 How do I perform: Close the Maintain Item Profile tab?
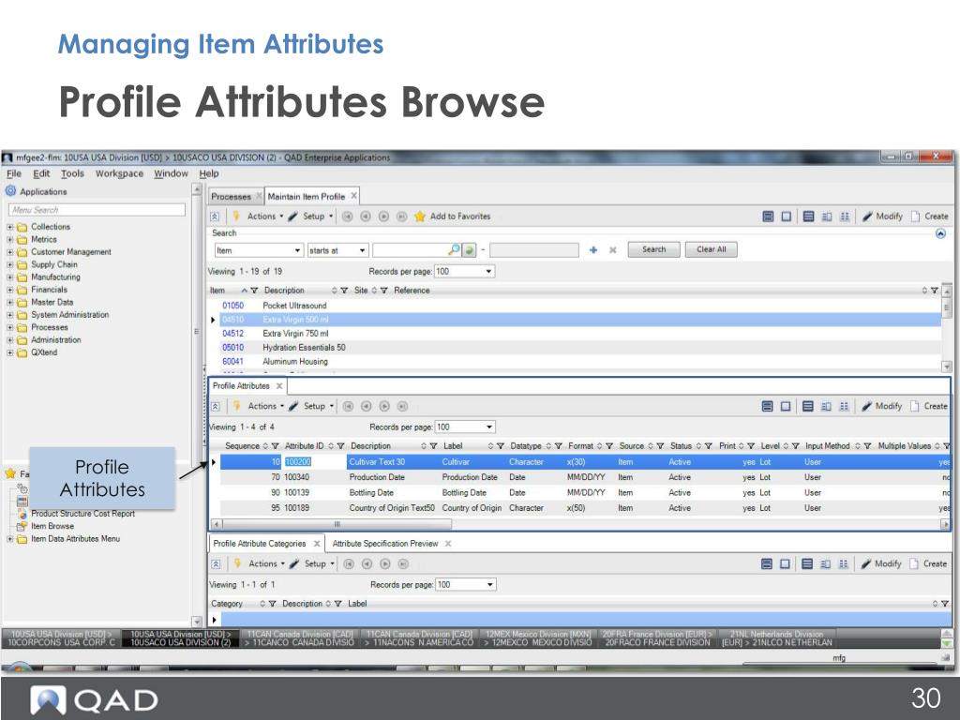[353, 196]
